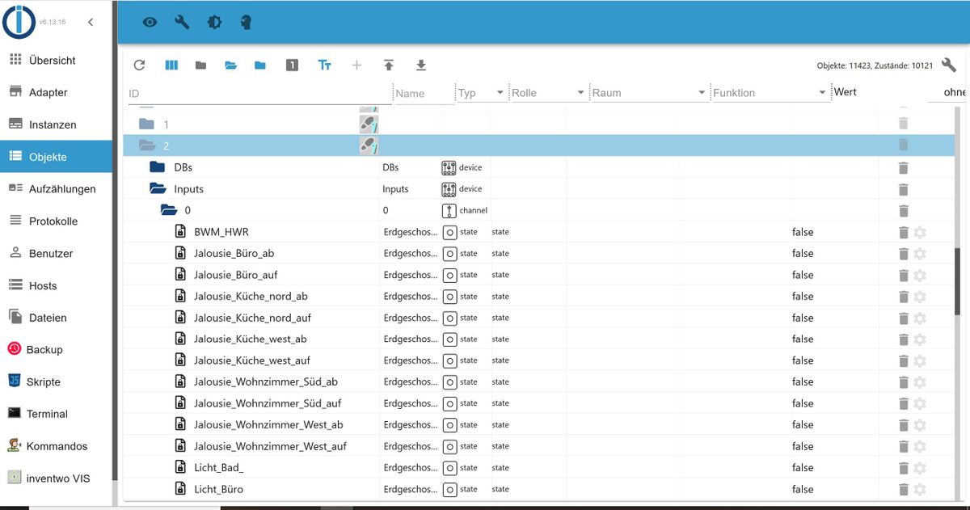The width and height of the screenshot is (970, 510).
Task: Open Terminal page
Action: [55, 414]
